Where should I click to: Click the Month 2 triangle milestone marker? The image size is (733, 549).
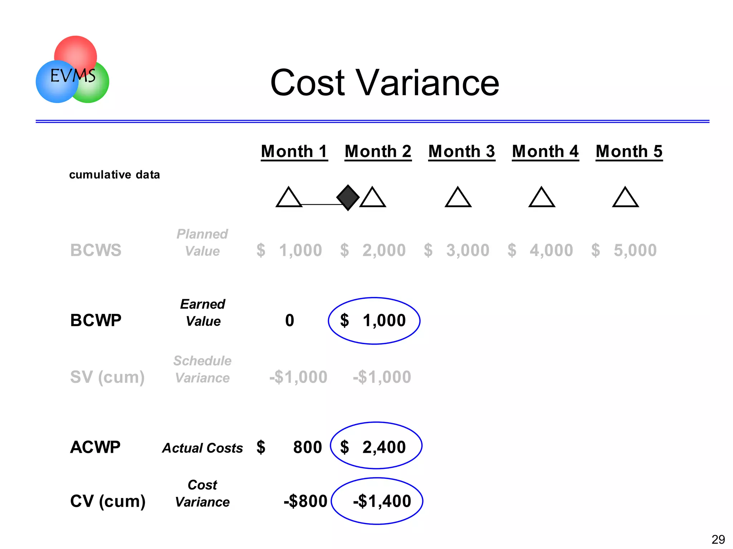click(373, 197)
